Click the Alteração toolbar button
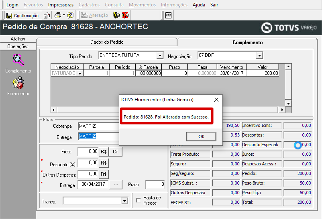Image resolution: width=322 pixels, height=219 pixels. 94,15
